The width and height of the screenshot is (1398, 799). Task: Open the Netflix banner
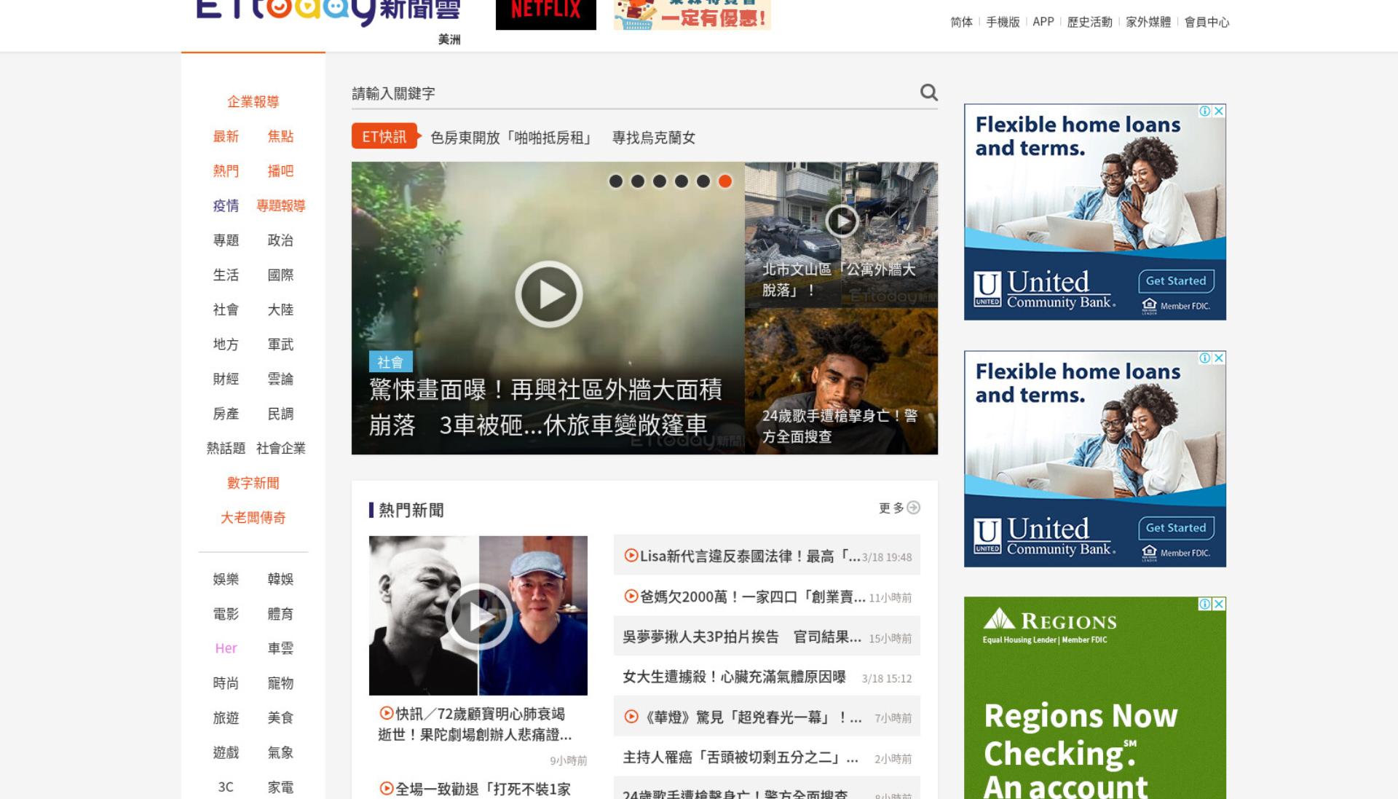tap(546, 13)
